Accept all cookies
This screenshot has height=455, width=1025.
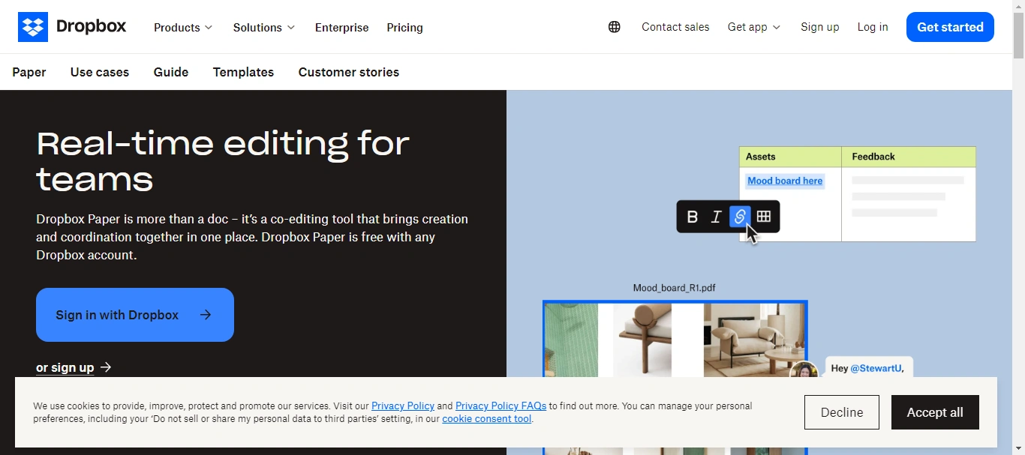point(935,412)
